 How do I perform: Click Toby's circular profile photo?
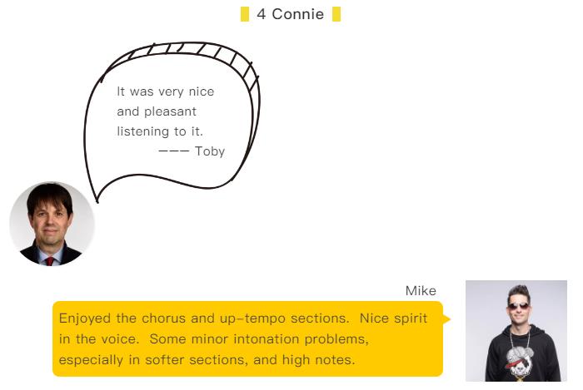52,225
